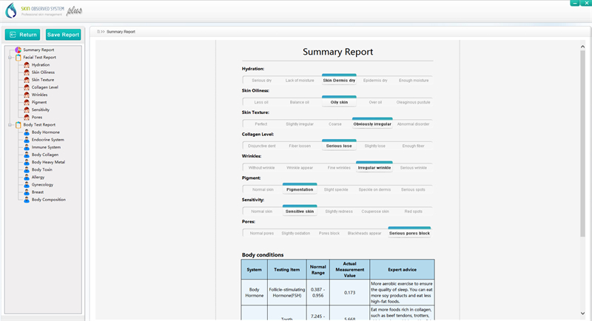Select 'Serious pores block' on the Pores scale

pos(409,233)
